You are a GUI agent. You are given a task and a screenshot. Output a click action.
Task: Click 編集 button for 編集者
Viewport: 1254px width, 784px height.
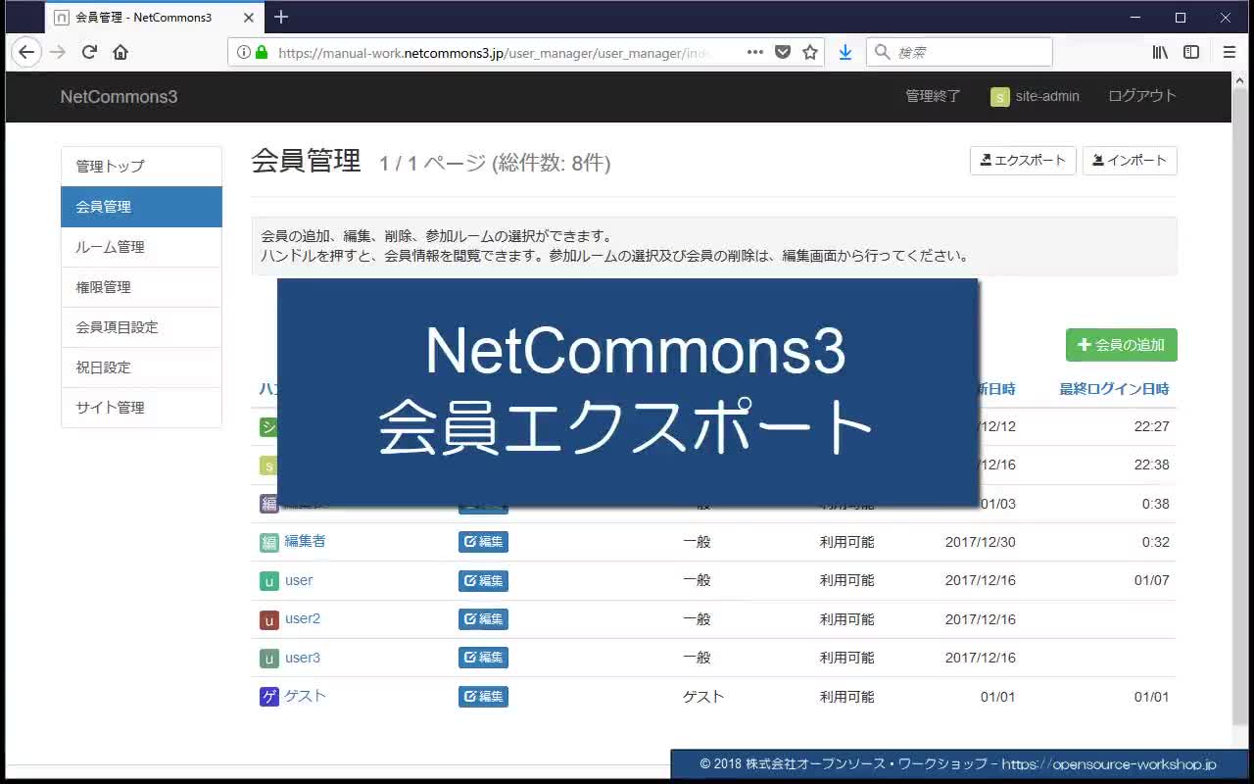coord(483,542)
